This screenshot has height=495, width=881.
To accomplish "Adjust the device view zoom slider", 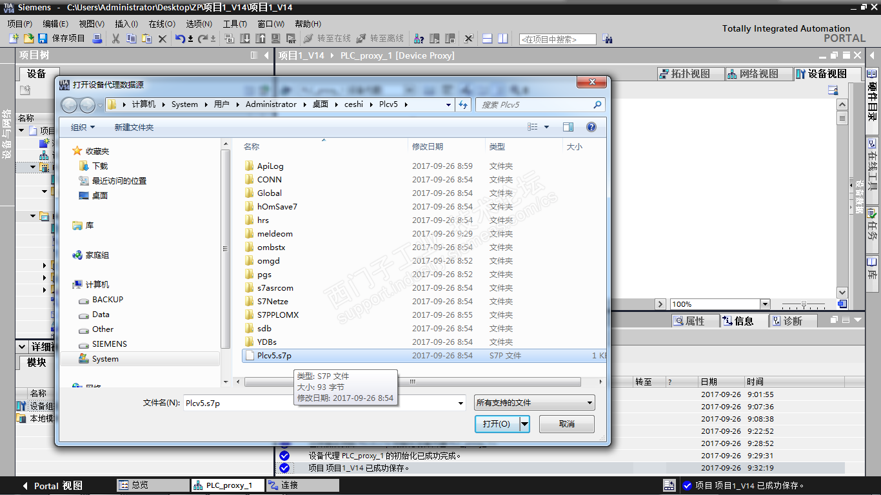I will click(x=804, y=304).
